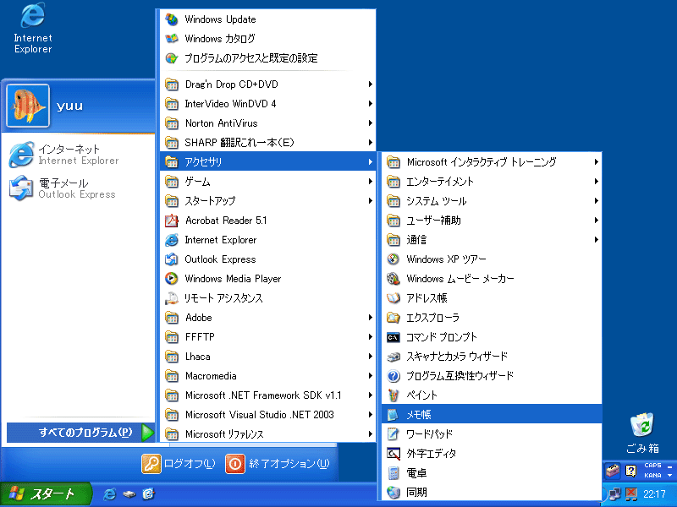Image resolution: width=677 pixels, height=507 pixels.
Task: Launch Acrobat Reader 5.1
Action: click(x=267, y=221)
